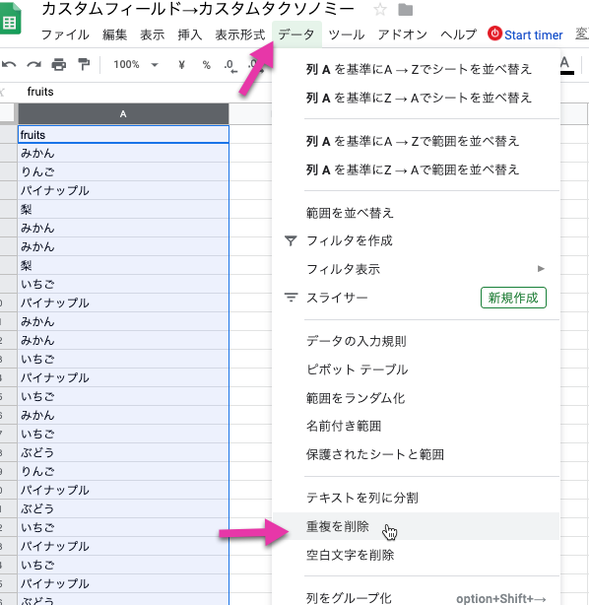The height and width of the screenshot is (605, 589).
Task: Click the print icon
Action: (59, 64)
